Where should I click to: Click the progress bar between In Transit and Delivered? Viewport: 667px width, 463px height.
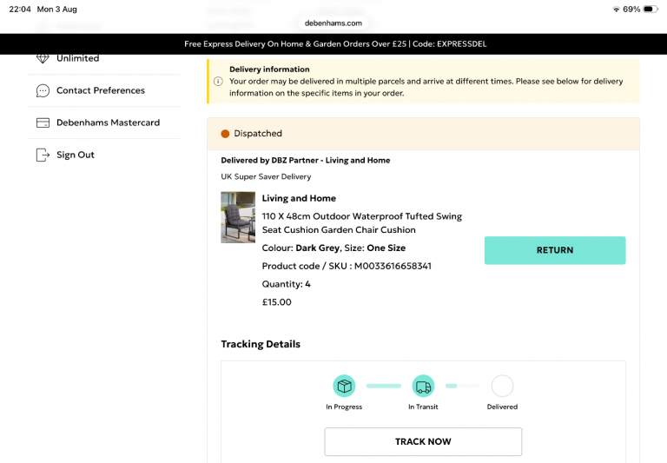(x=463, y=386)
